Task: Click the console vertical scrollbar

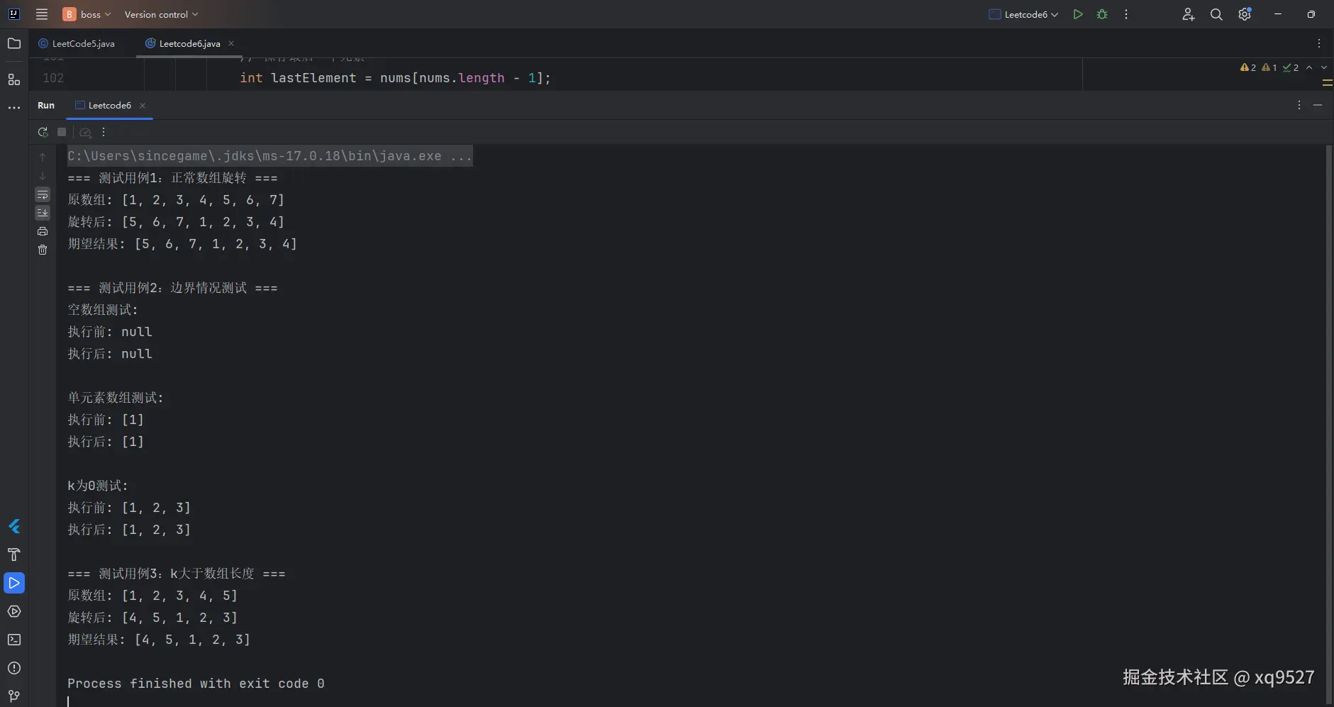Action: coord(1328,425)
